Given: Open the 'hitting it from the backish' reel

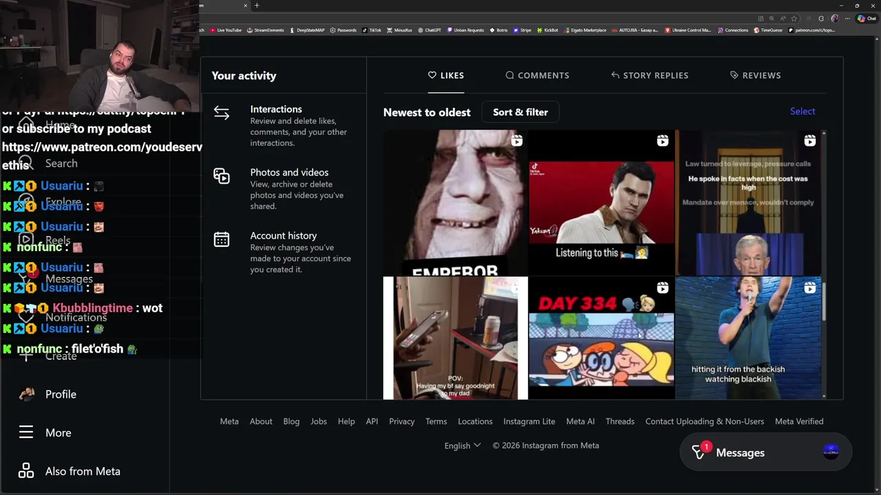Looking at the screenshot, I should (x=748, y=338).
